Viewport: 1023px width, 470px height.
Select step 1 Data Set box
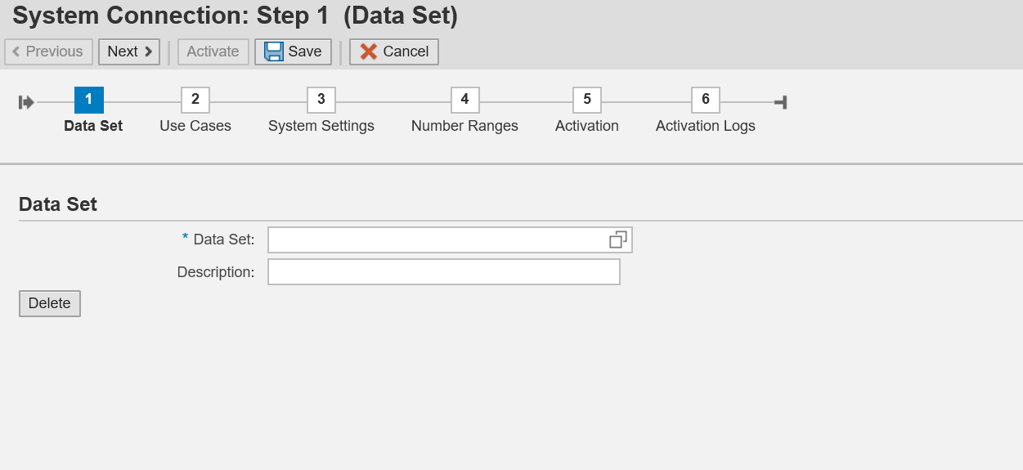(x=89, y=100)
